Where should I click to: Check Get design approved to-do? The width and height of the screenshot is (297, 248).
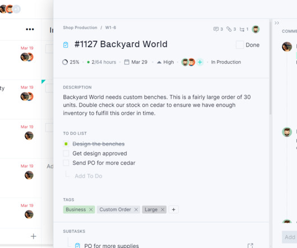tap(66, 153)
